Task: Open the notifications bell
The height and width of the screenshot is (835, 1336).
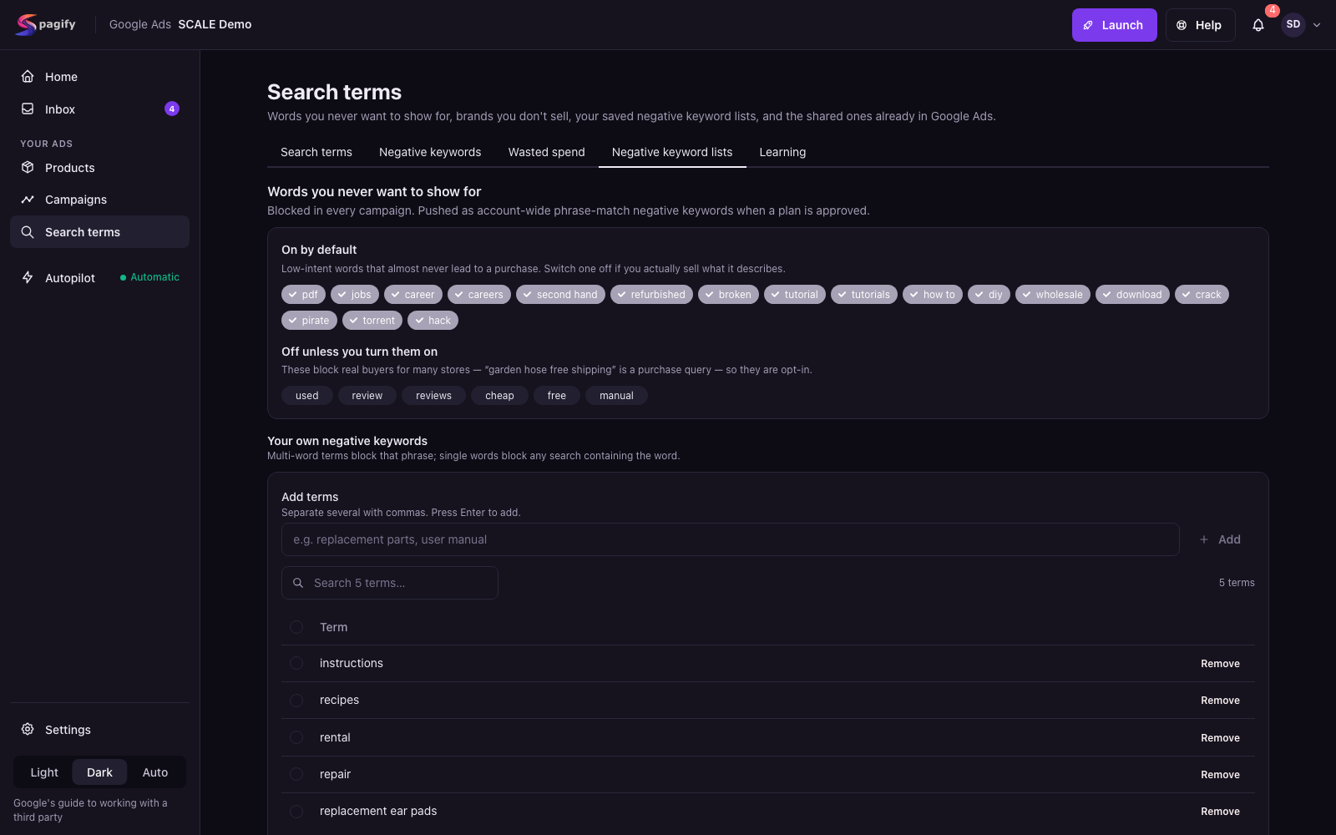Action: point(1258,25)
